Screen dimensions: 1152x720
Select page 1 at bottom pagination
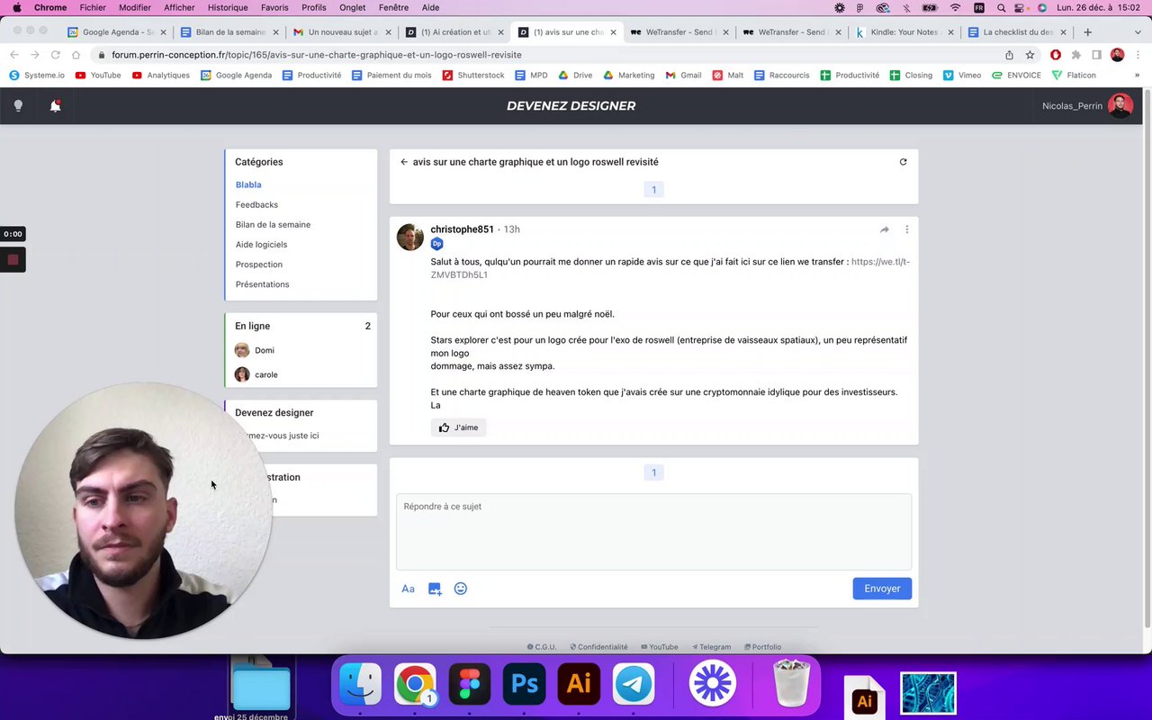coord(653,472)
